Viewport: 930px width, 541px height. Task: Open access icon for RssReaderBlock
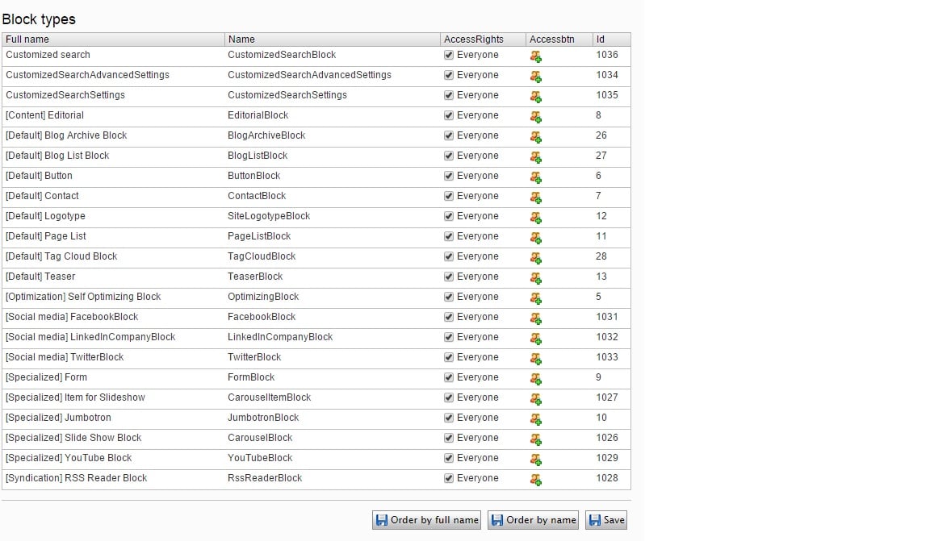coord(535,480)
